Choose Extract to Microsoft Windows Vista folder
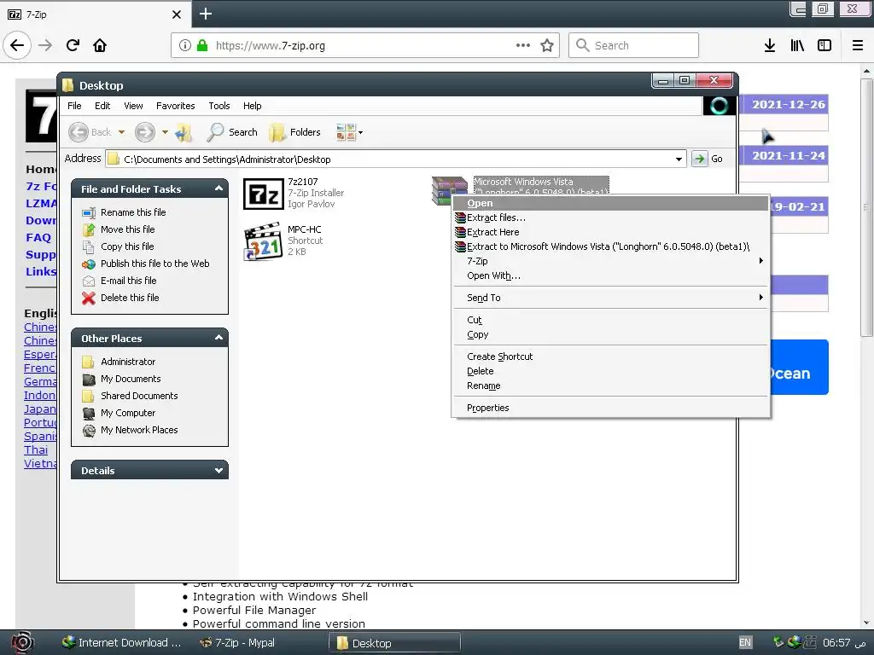The height and width of the screenshot is (655, 874). [611, 246]
